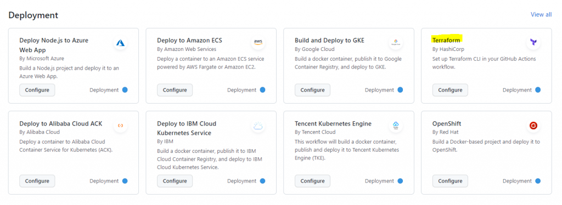Open the View all deployment workflows link
The height and width of the screenshot is (205, 562).
[x=541, y=14]
